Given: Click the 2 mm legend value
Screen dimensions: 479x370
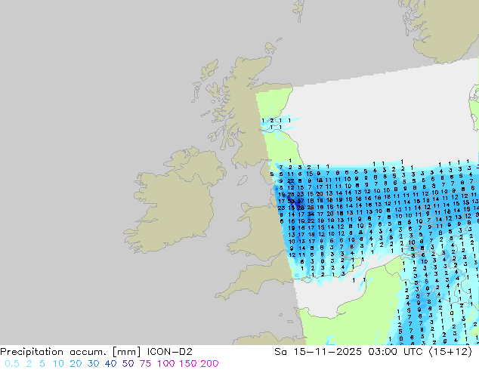Looking at the screenshot, I should click(29, 364).
